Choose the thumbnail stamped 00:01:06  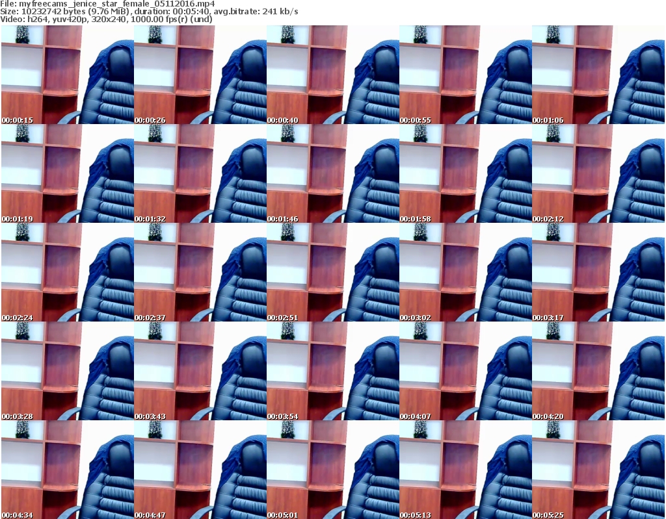coord(598,75)
